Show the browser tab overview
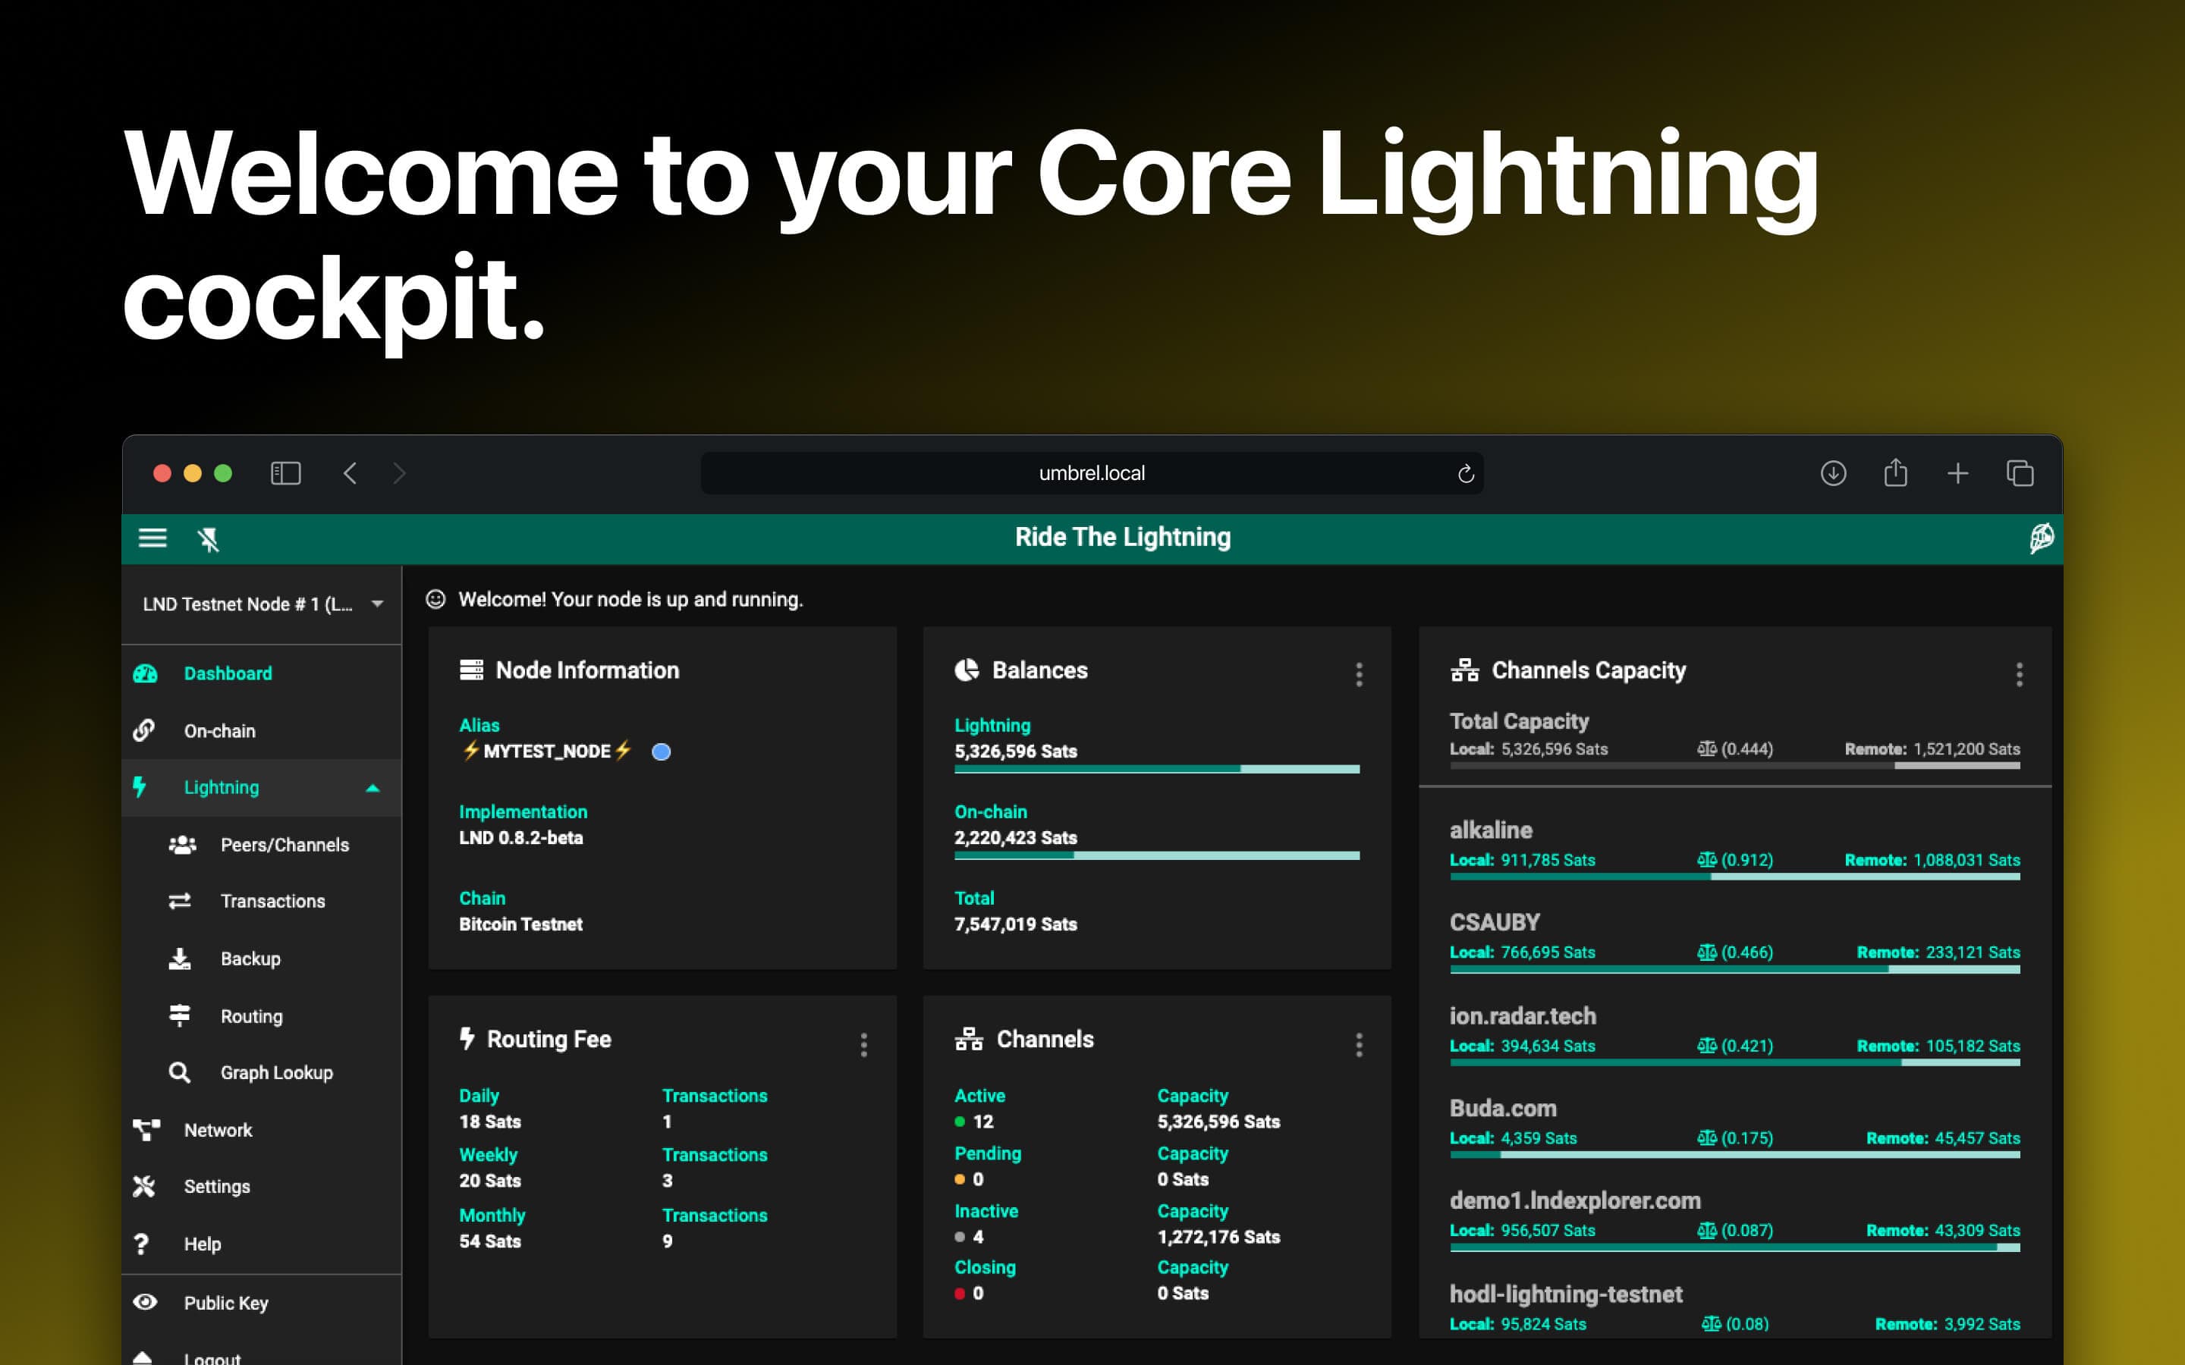The image size is (2185, 1365). (x=2020, y=473)
